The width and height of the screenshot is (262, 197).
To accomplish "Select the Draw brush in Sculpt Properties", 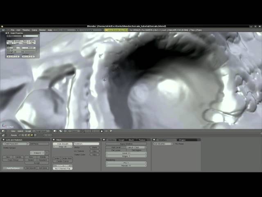I will (x=10, y=41).
